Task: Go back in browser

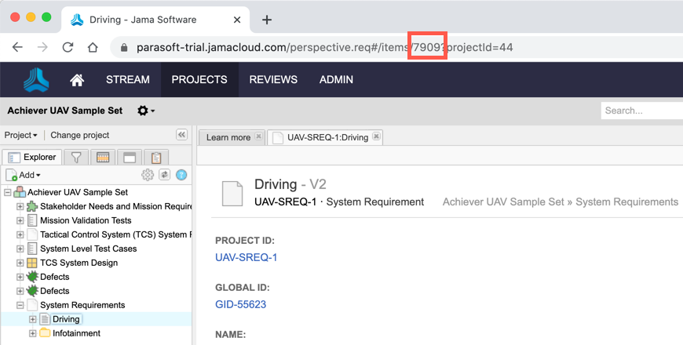Action: [x=17, y=47]
